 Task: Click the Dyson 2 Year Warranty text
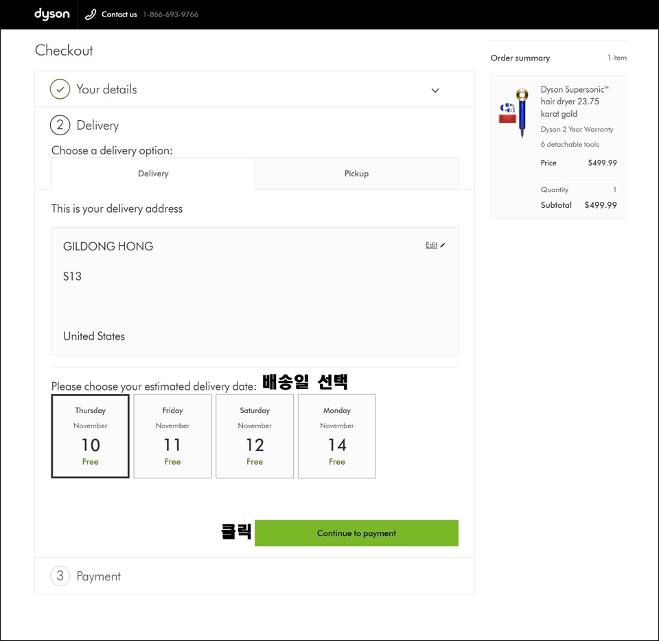point(577,130)
